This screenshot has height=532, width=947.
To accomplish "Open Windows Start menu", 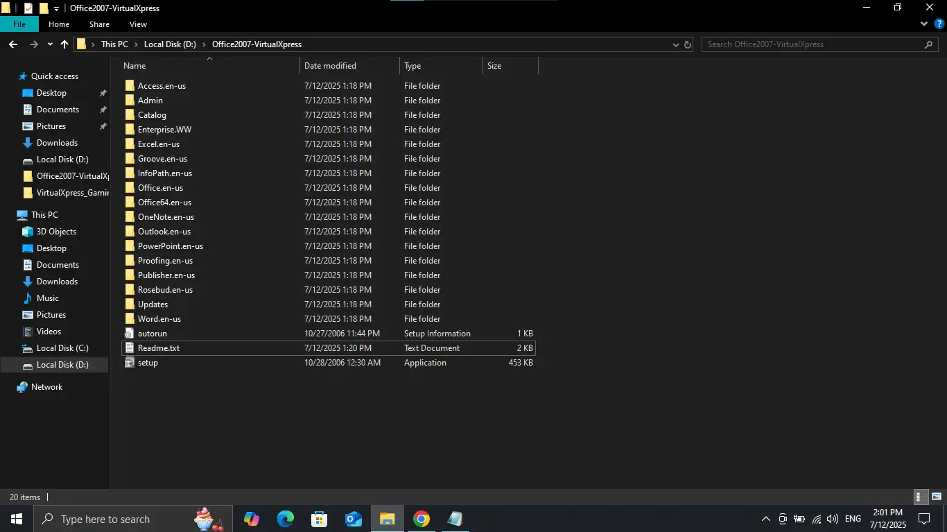I will coord(17,519).
